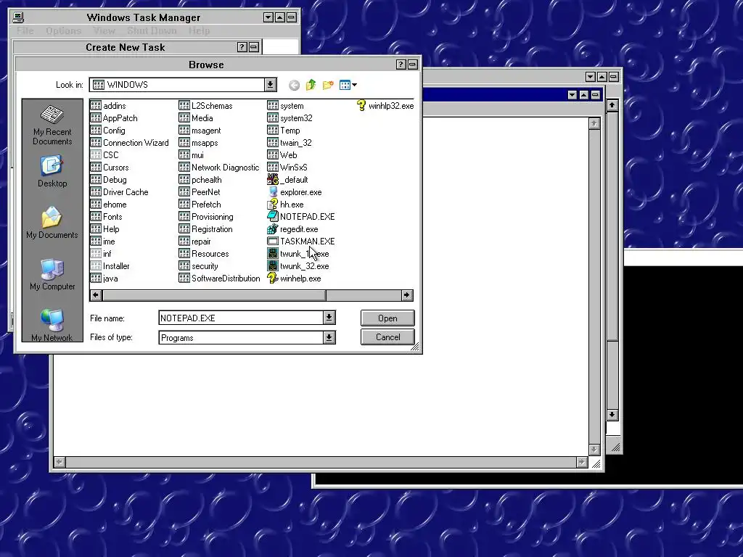
Task: Click the Cancel button
Action: point(387,337)
